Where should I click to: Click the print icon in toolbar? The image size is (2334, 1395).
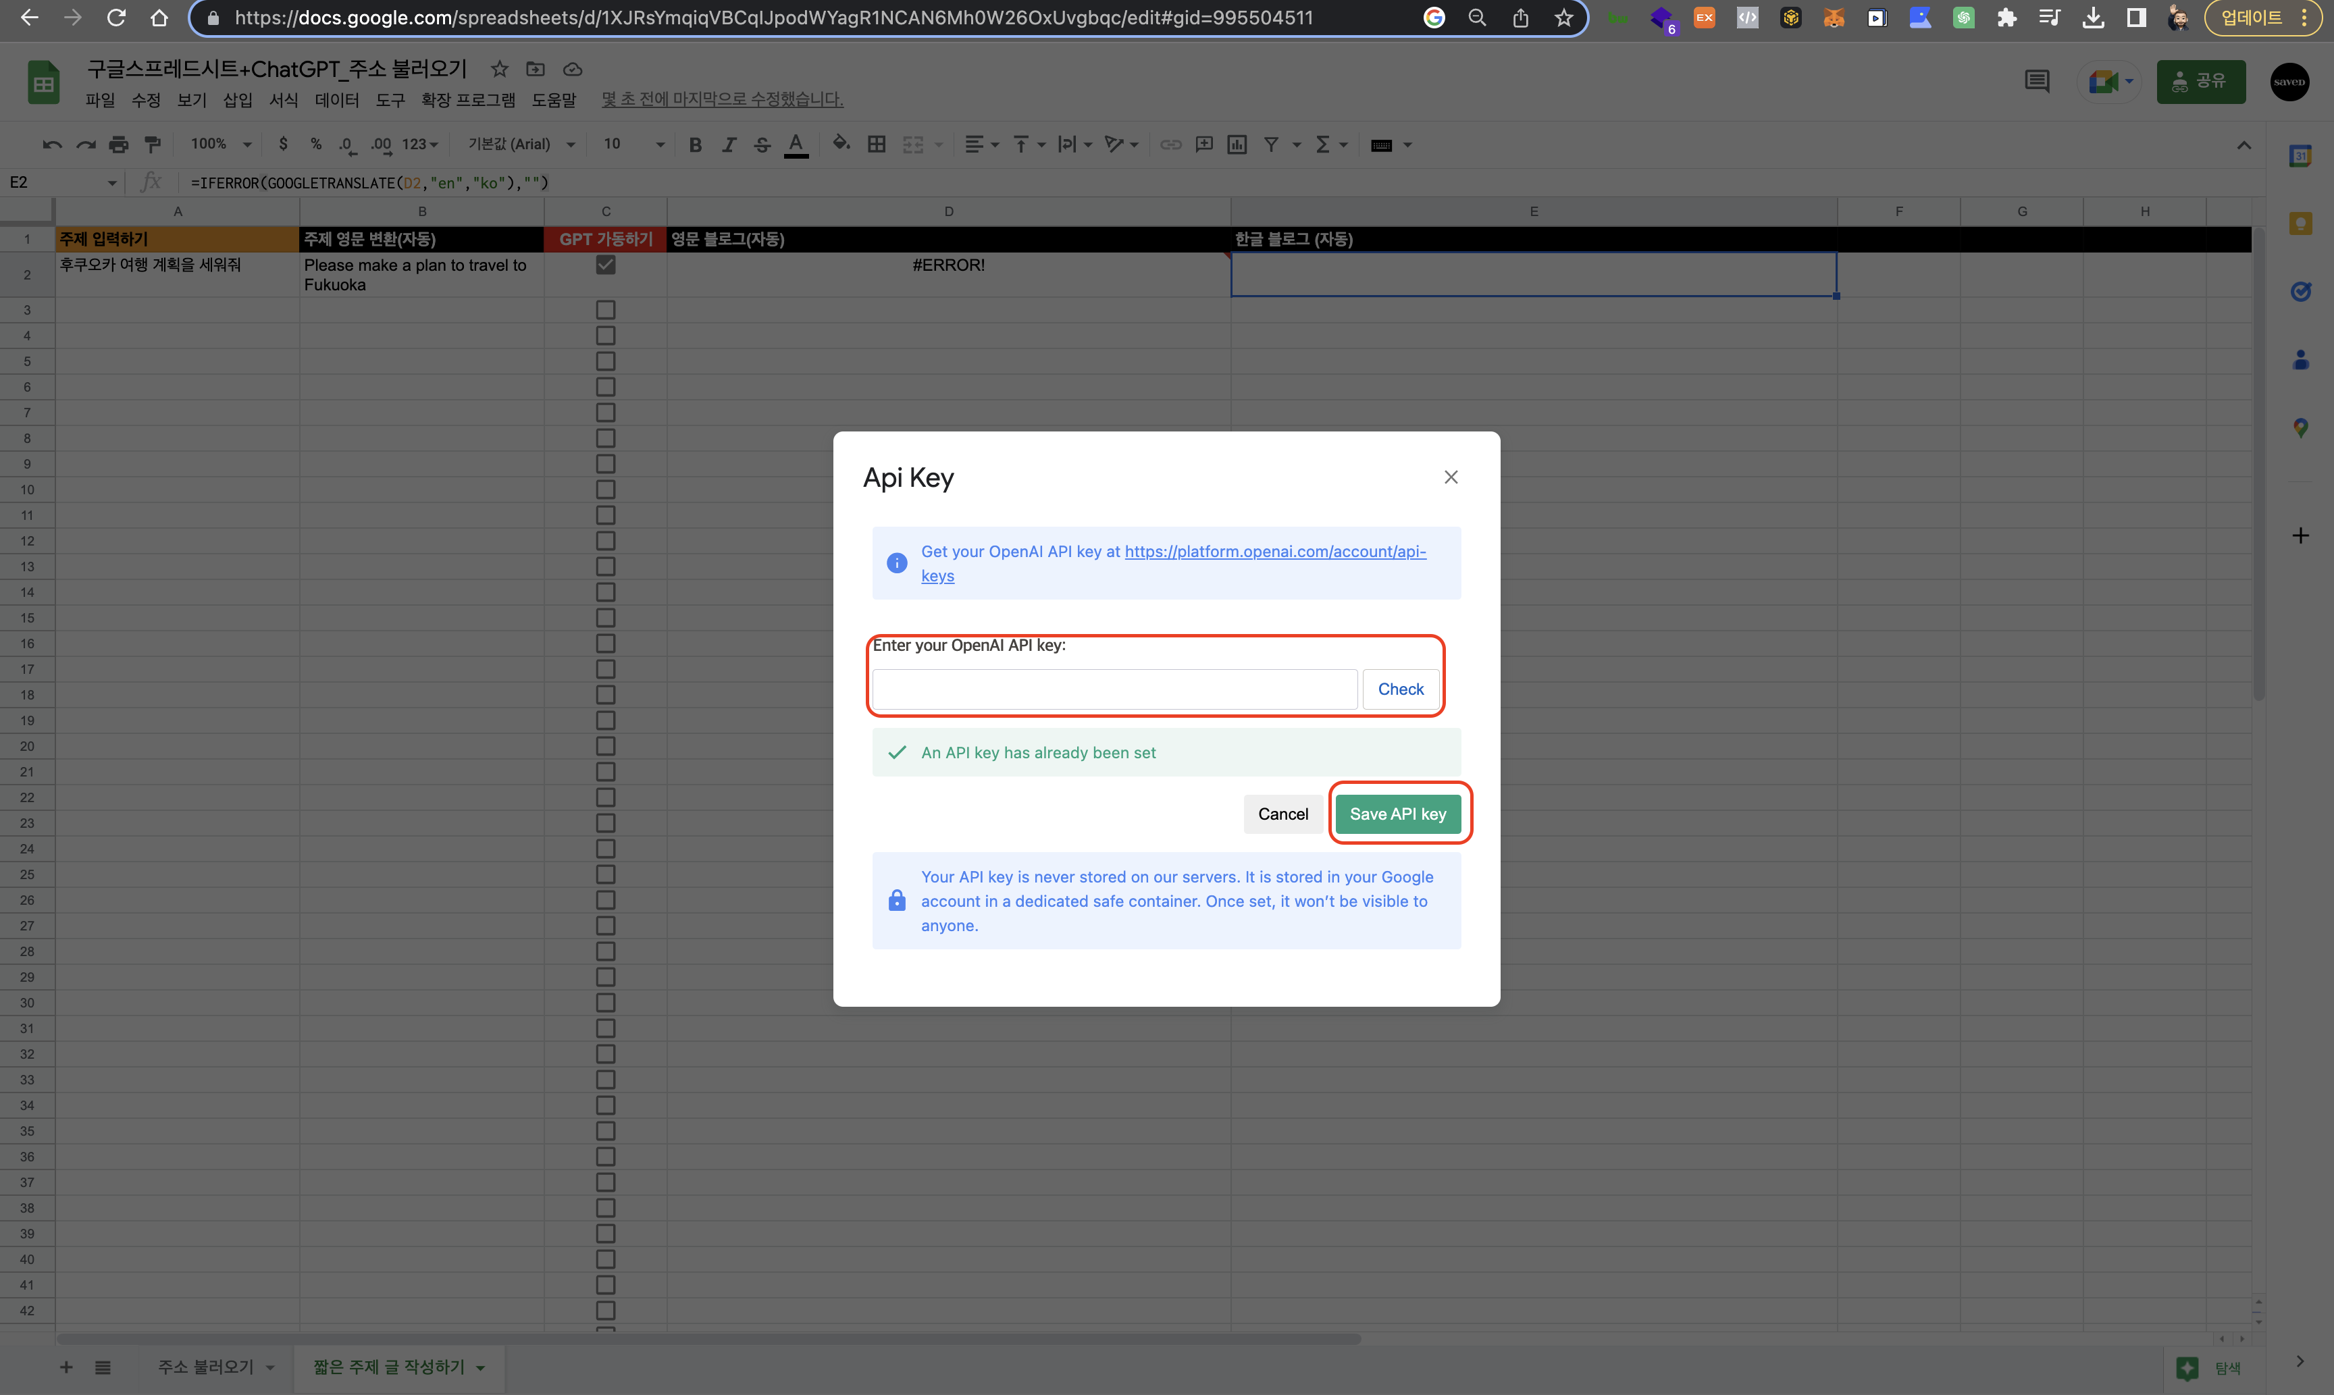[118, 144]
